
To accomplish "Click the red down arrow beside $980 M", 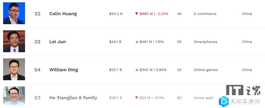I will point(137,14).
